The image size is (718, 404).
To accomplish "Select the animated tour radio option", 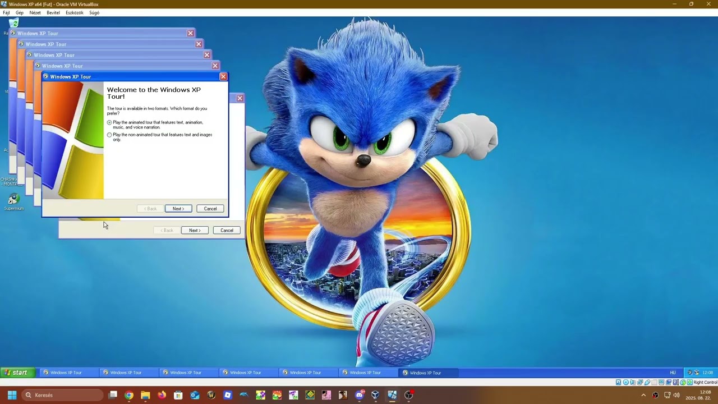I will coord(109,122).
